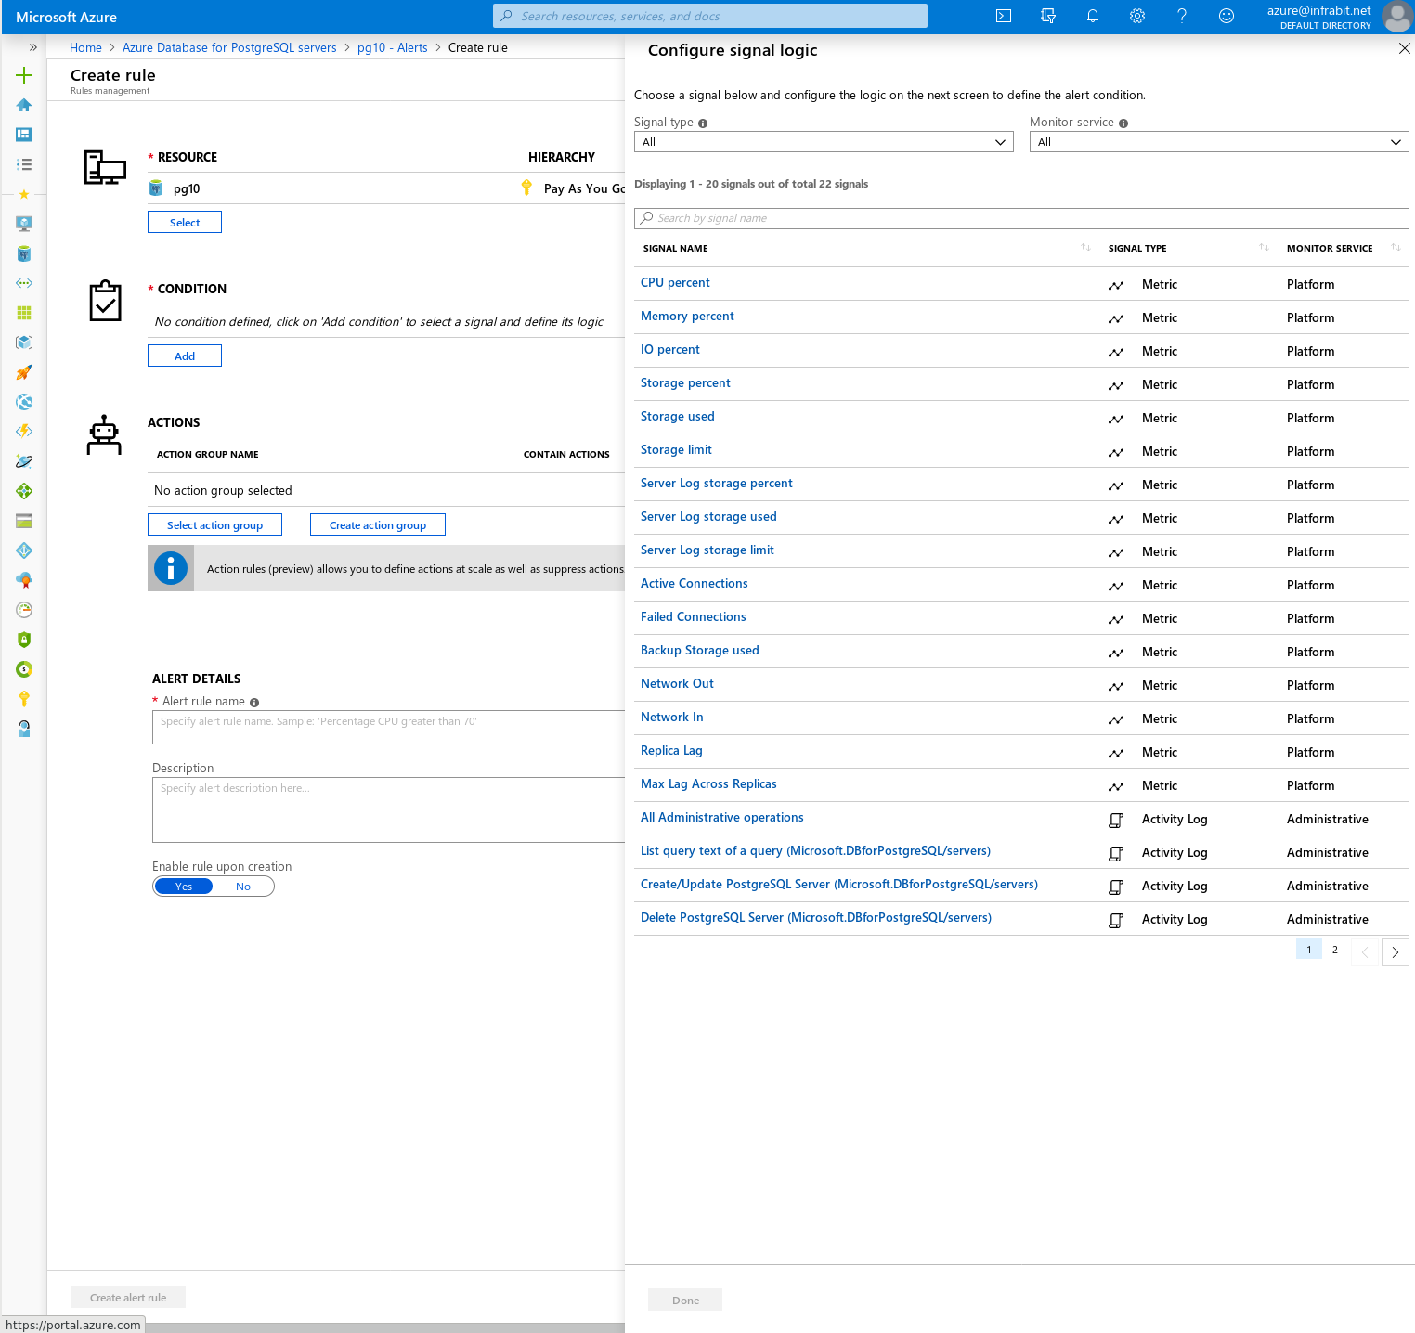Expand the left sidebar chevrons
Image resolution: width=1415 pixels, height=1333 pixels.
pyautogui.click(x=33, y=46)
